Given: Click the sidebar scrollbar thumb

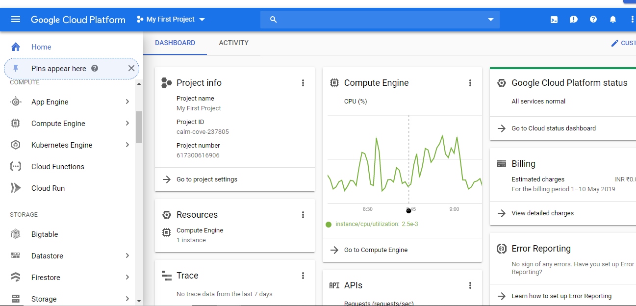Looking at the screenshot, I should 139,127.
